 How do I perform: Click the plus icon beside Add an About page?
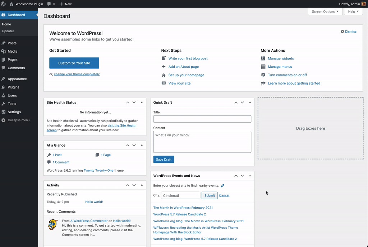pyautogui.click(x=164, y=66)
